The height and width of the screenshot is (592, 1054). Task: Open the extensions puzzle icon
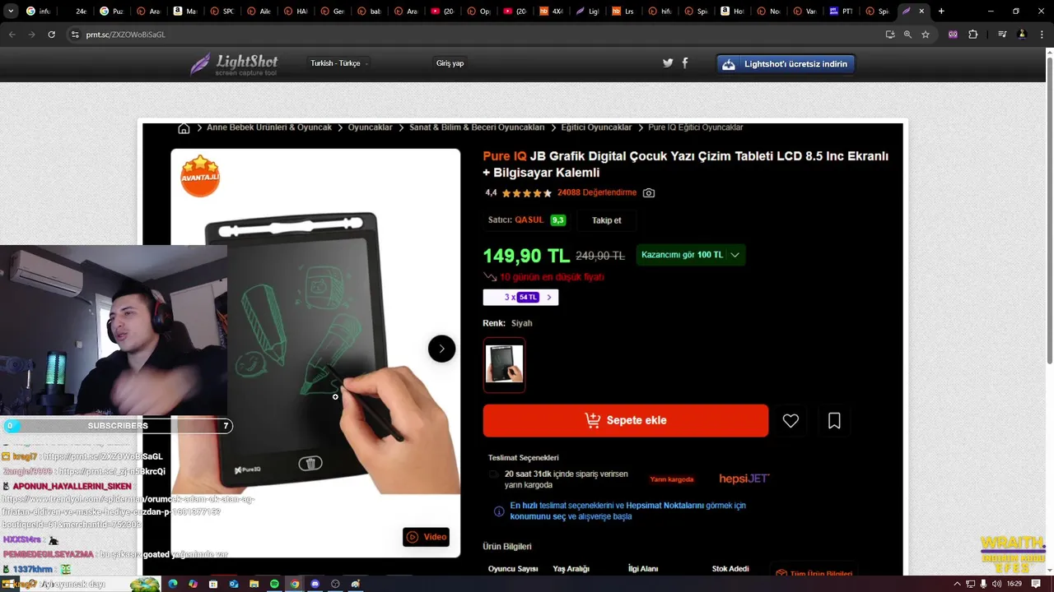click(x=973, y=35)
